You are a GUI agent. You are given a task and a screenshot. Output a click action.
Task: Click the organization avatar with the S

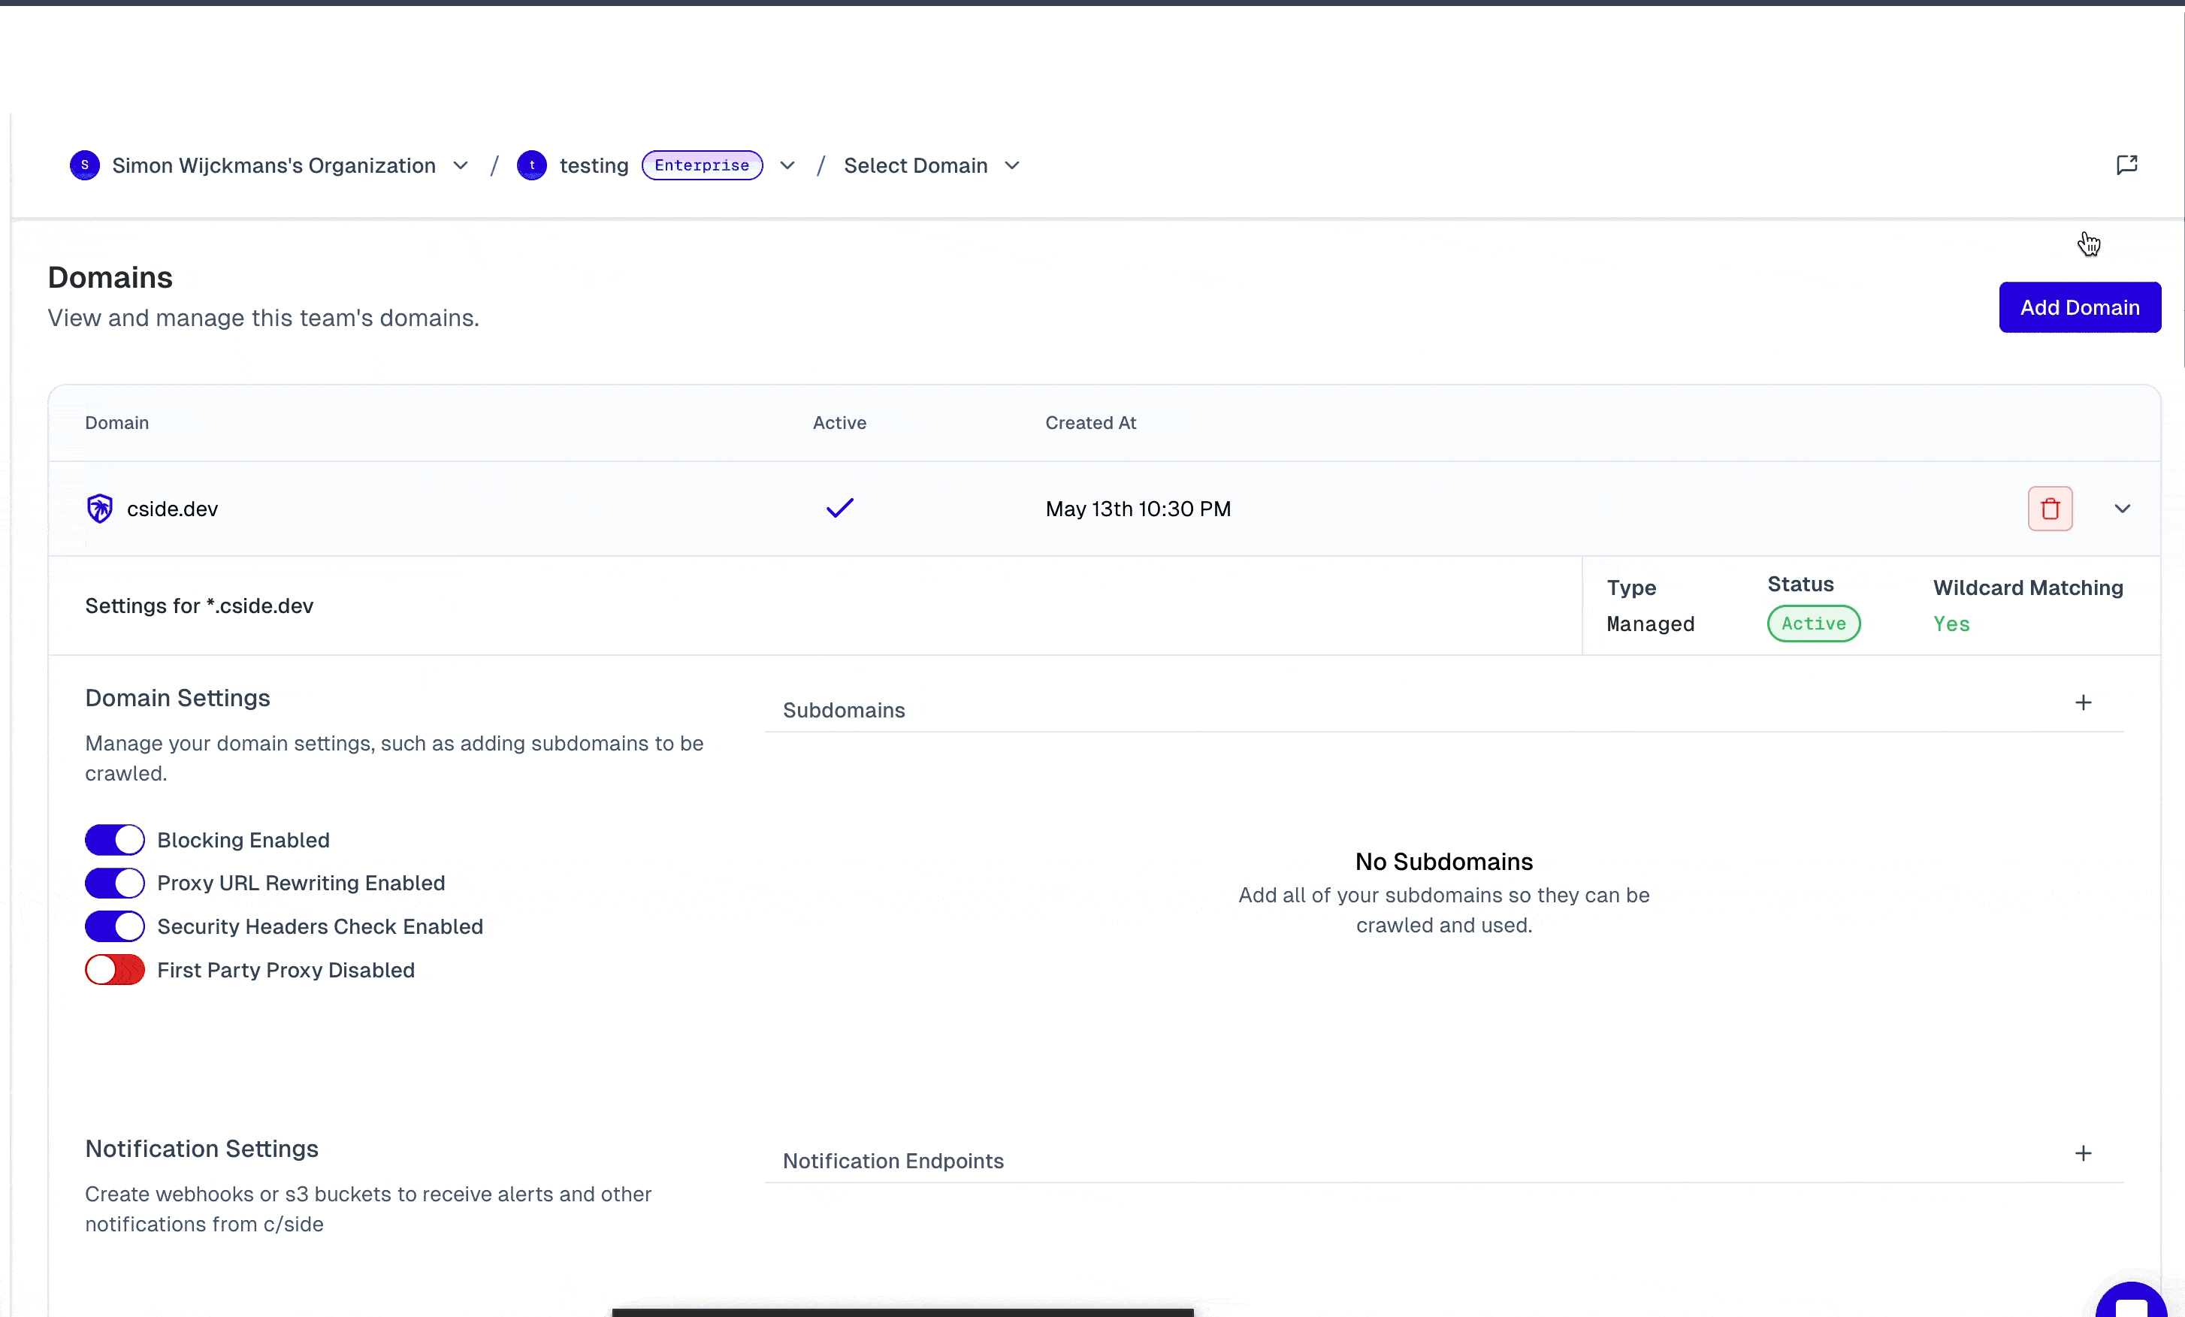(x=84, y=165)
